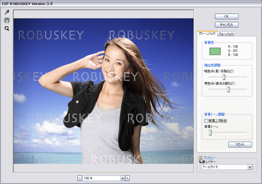
Task: Select the hand pan tool
Action: (x=7, y=20)
